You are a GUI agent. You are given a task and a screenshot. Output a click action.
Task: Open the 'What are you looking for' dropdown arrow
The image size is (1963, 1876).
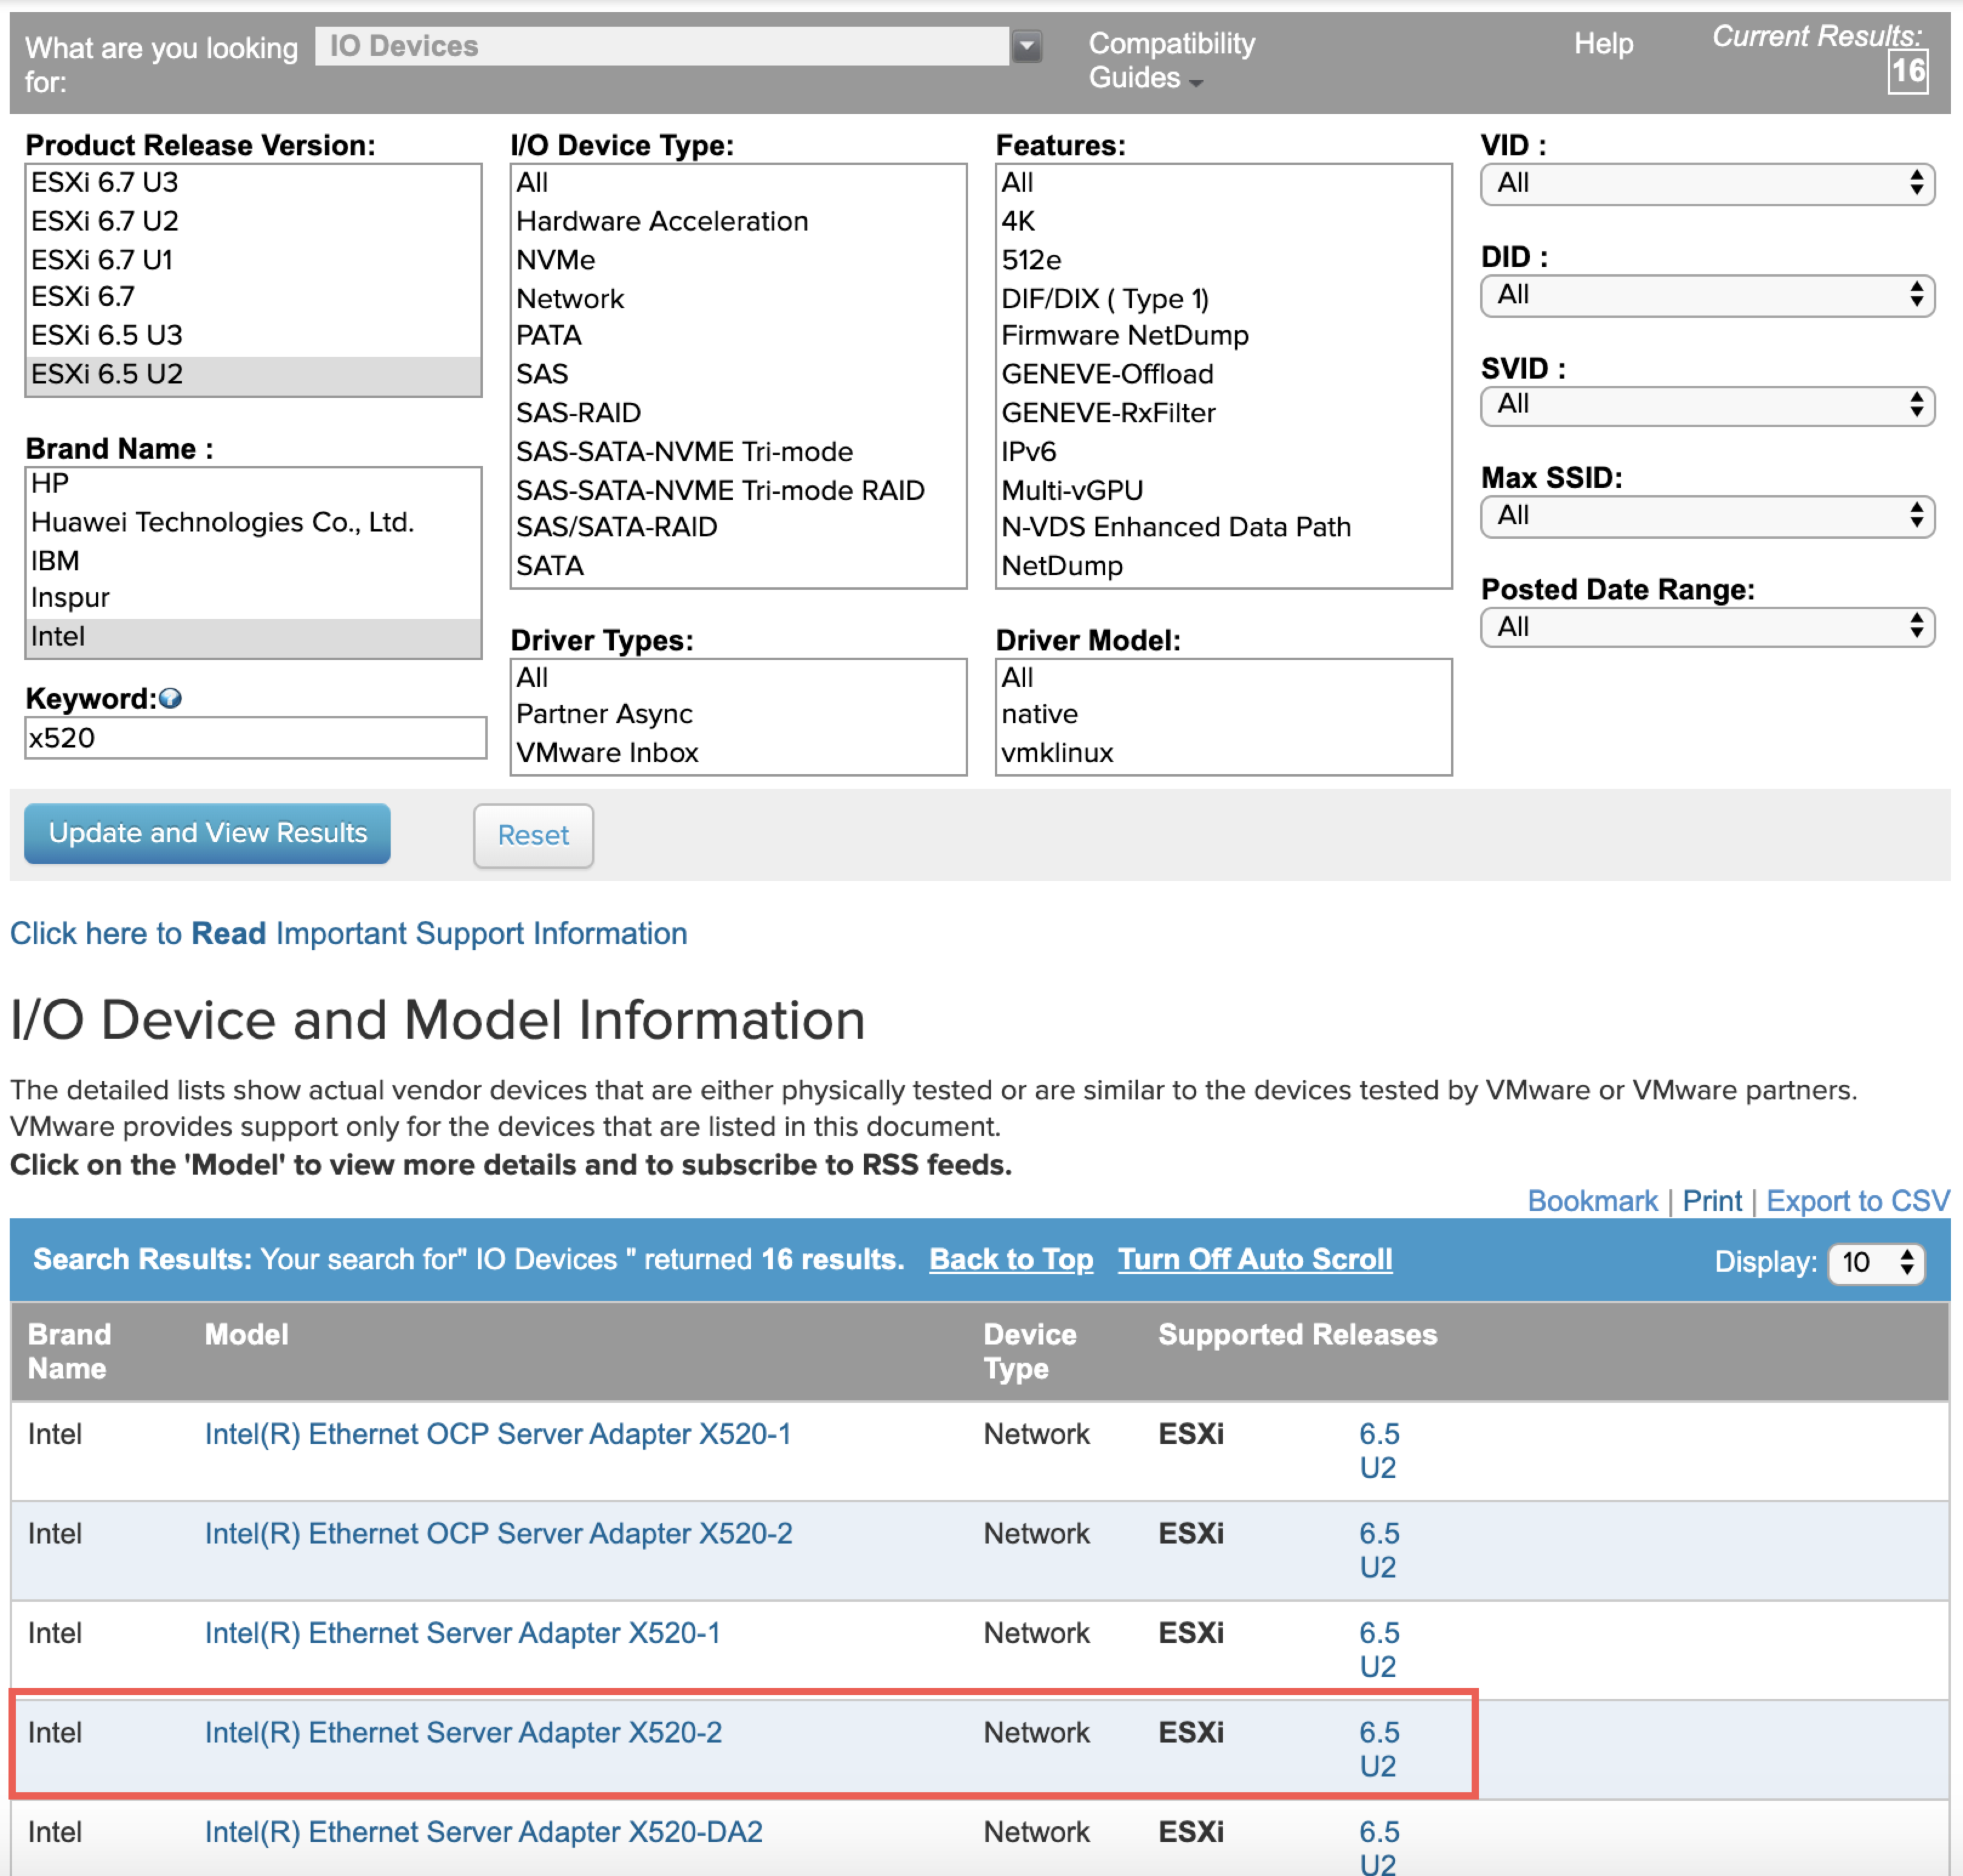(1026, 47)
